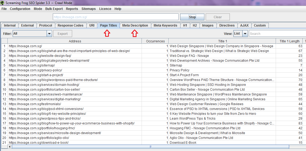306x151 pixels.
Task: Click the Search field
Action: tap(278, 34)
